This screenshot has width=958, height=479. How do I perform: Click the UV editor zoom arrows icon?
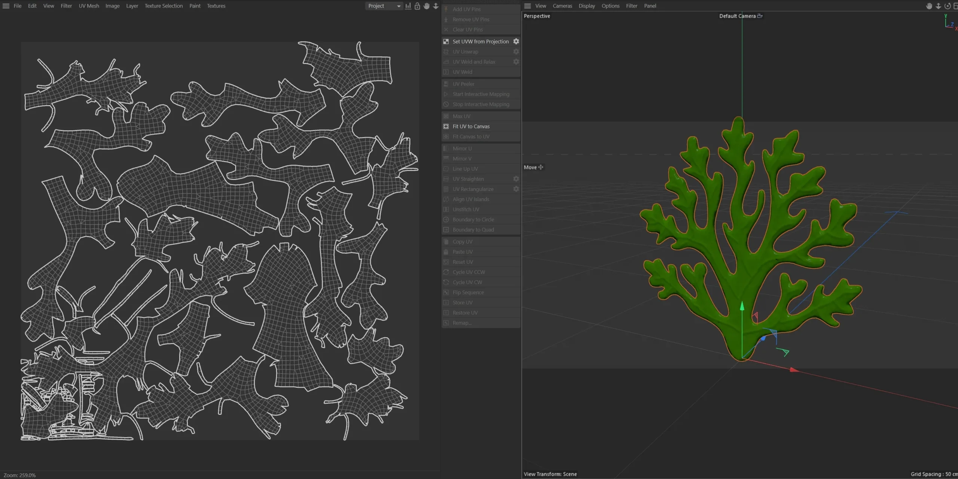(436, 6)
